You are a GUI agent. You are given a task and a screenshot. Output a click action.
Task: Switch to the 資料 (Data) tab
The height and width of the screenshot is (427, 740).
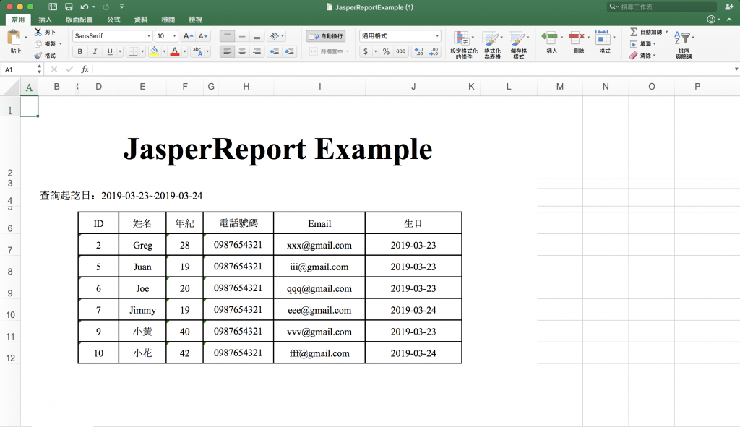pyautogui.click(x=141, y=20)
